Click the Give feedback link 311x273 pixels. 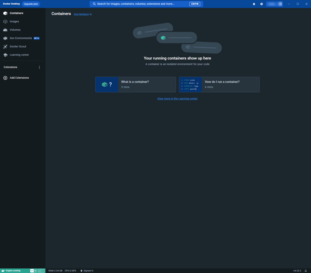(81, 14)
